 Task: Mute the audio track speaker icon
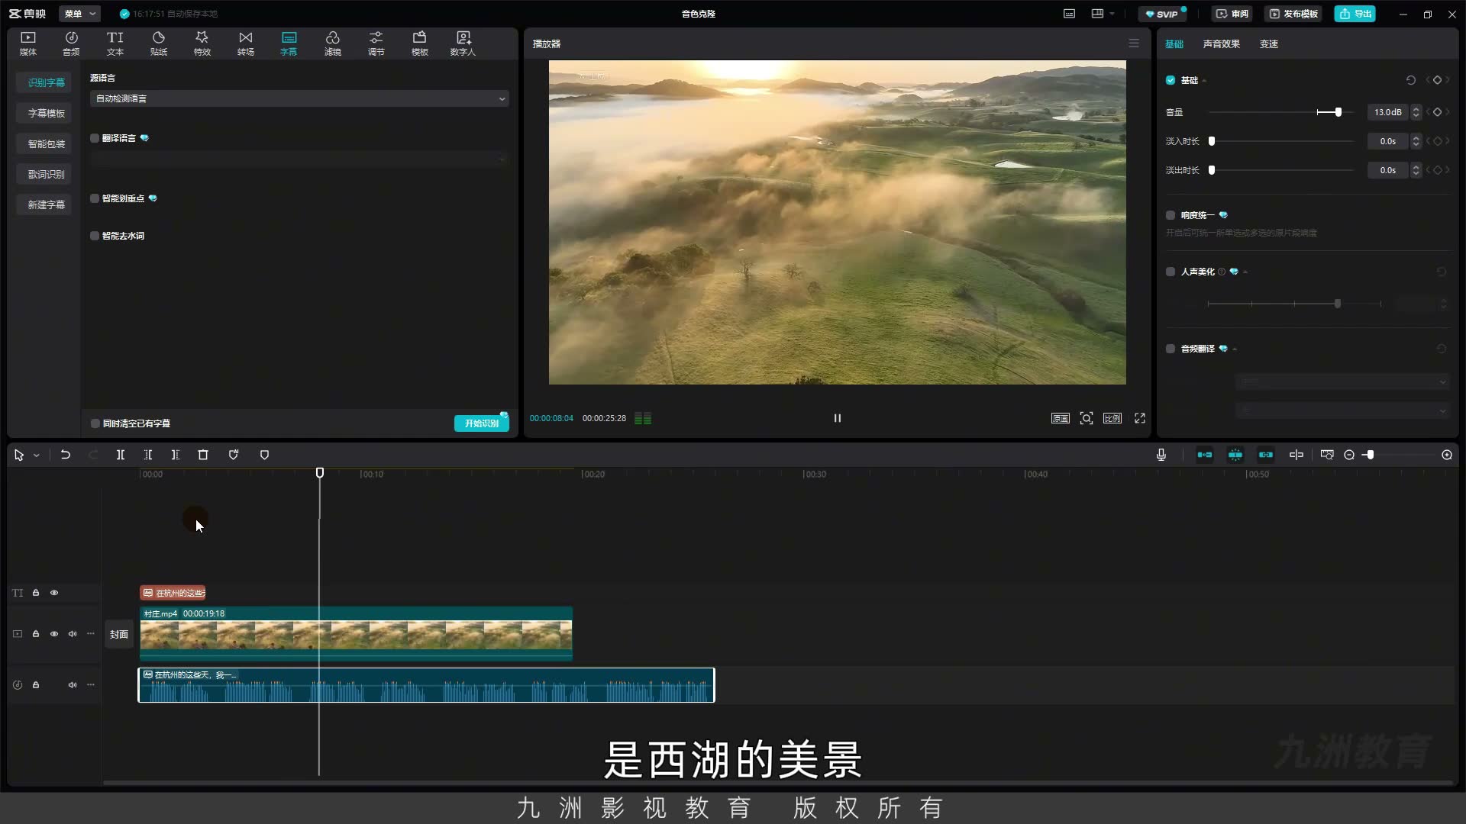73,685
